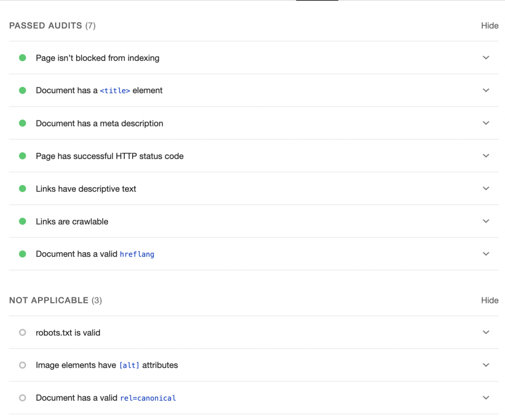Viewport: 505px width, 420px height.
Task: Open Page has successful HTTP status code row
Action: point(109,156)
